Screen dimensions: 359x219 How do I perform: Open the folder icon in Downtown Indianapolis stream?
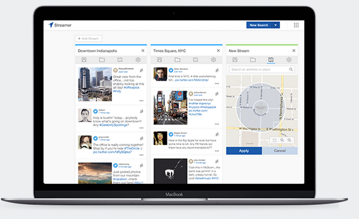tap(102, 60)
